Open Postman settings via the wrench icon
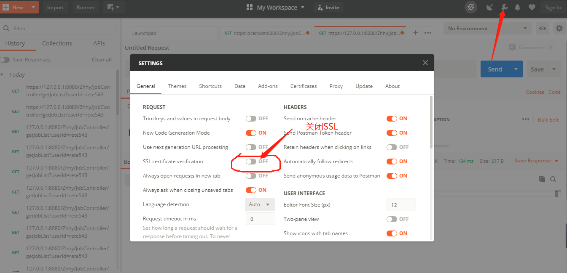567x273 pixels. (x=504, y=7)
